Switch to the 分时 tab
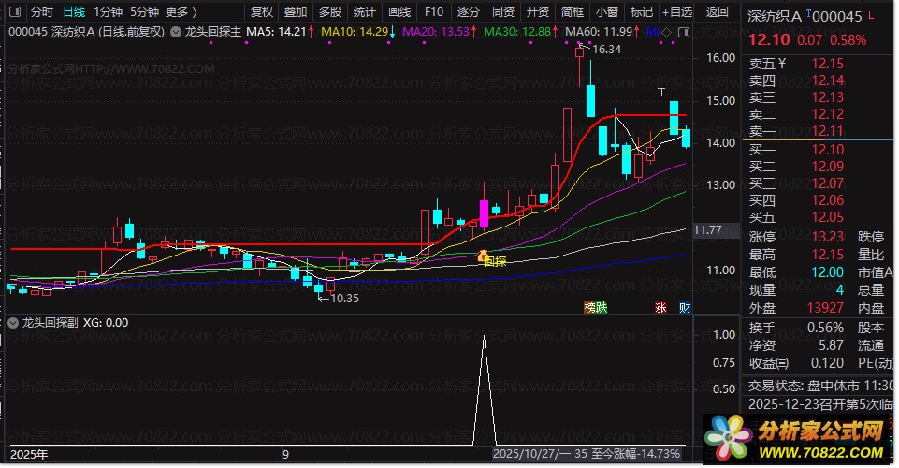Screen dimensions: 899x468 (42, 12)
